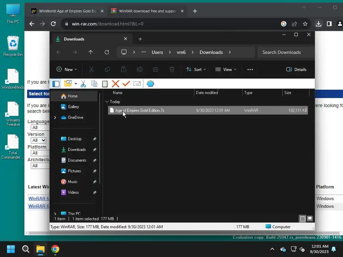This screenshot has height=257, width=343.
Task: Click clipboard Paste icon in classic toolbar
Action: (105, 84)
